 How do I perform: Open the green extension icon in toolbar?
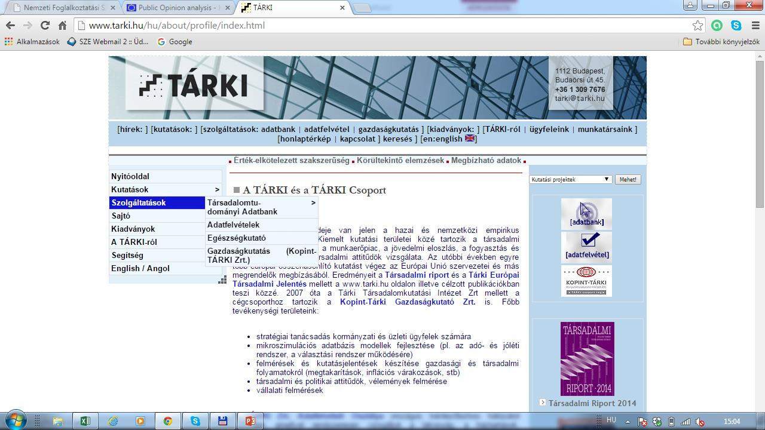point(717,26)
